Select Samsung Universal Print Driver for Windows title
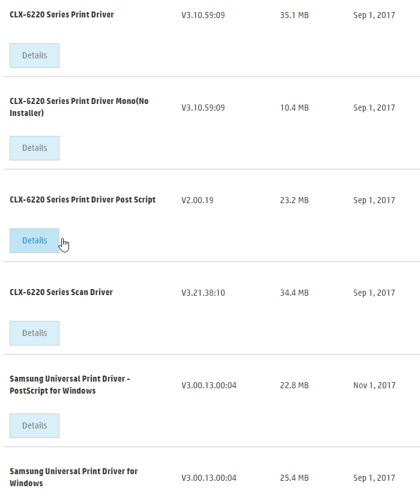Viewport: 420px width, 500px height. 74,477
